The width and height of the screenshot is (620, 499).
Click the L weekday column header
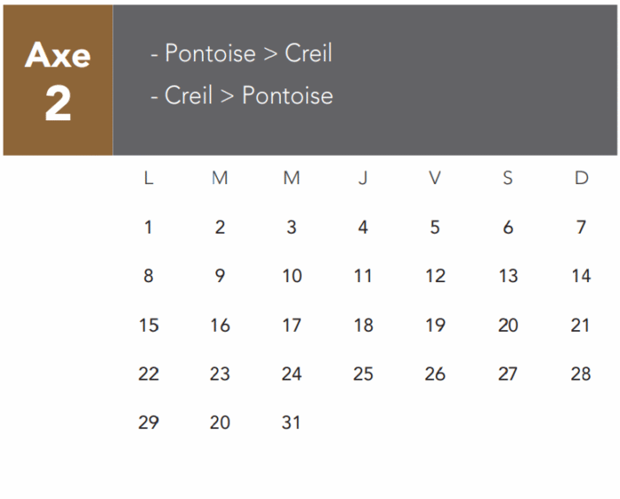point(148,179)
